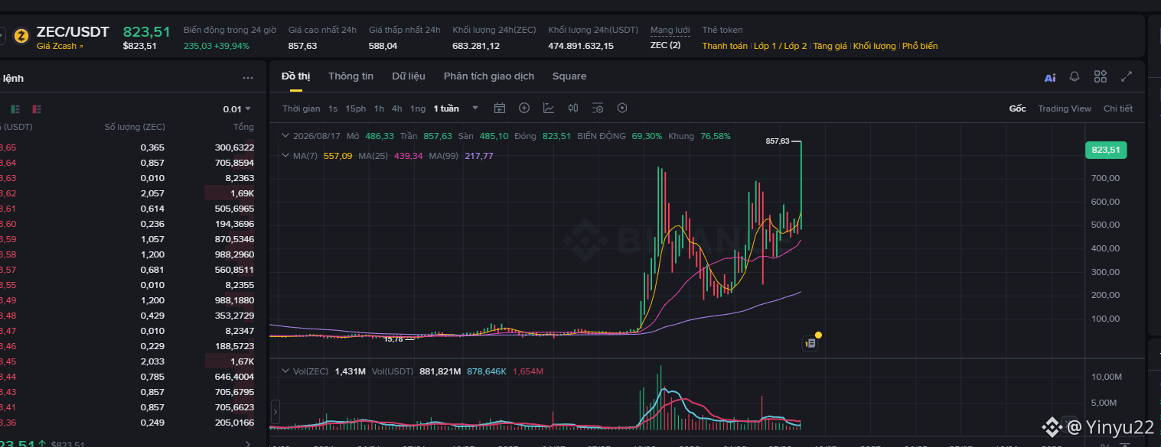
Task: Select the 1 tuần weekly interval
Action: [446, 109]
